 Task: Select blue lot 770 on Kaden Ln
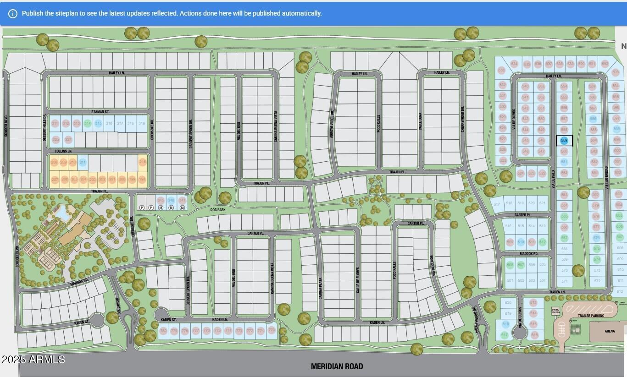pos(271,329)
